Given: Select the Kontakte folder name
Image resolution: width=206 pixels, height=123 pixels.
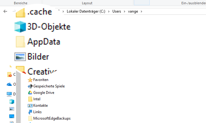Looking at the screenshot, I should tap(40, 106).
